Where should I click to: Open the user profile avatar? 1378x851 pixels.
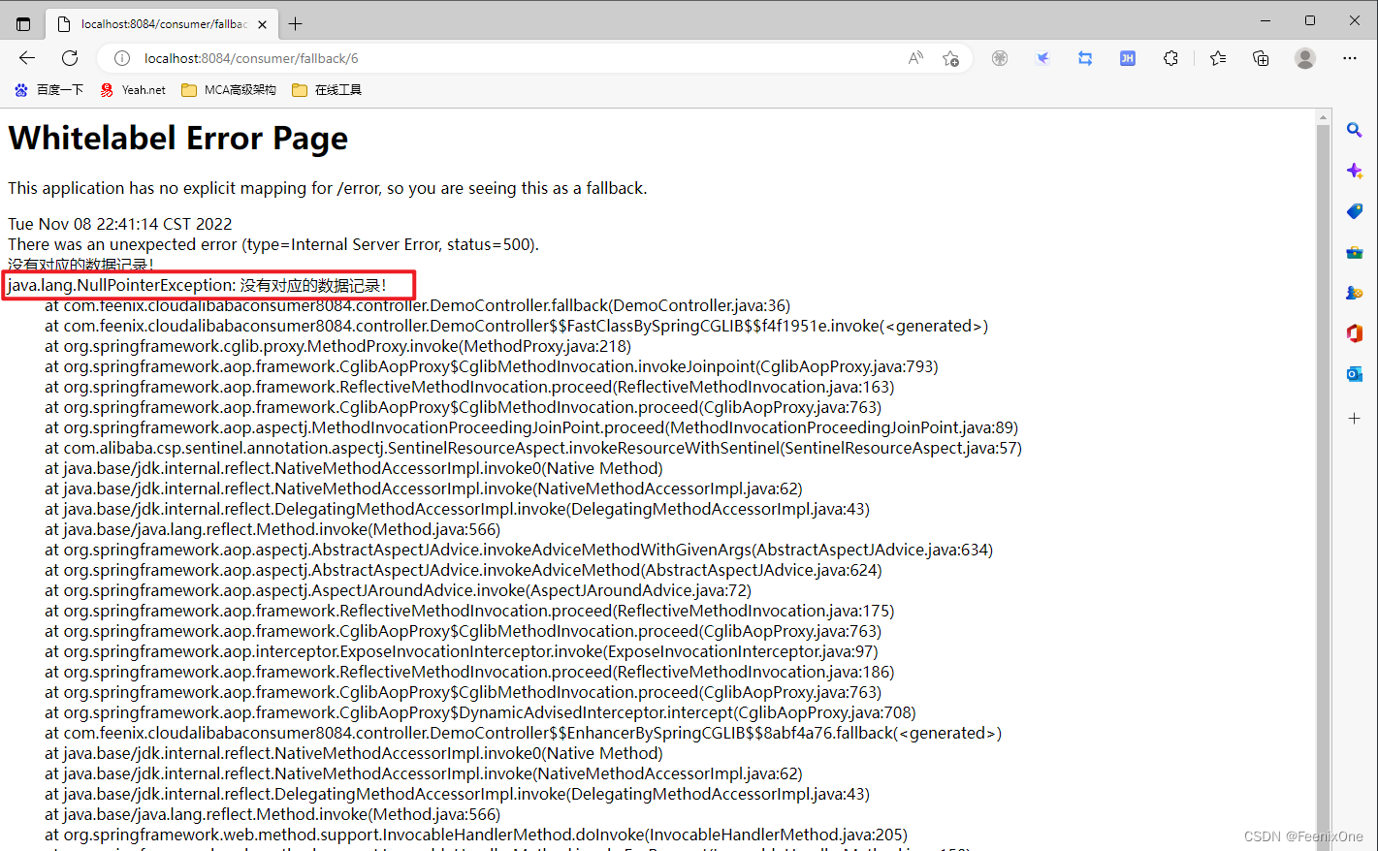pyautogui.click(x=1305, y=58)
